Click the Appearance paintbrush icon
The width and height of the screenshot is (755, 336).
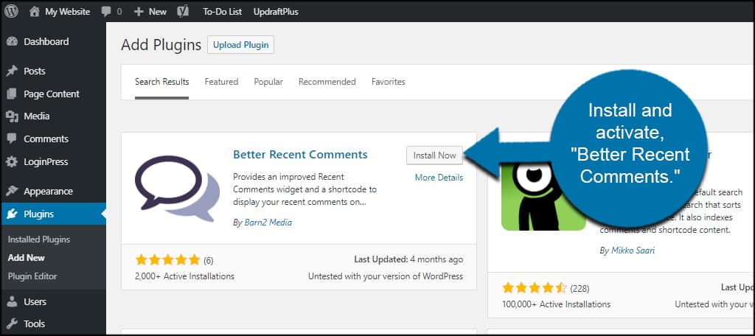(x=12, y=191)
